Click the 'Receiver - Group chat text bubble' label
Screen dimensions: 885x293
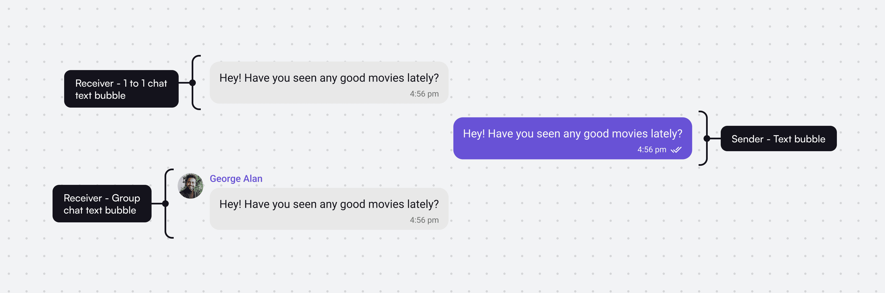click(102, 204)
